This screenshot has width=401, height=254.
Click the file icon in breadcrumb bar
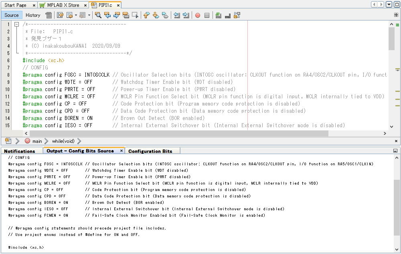point(8,141)
